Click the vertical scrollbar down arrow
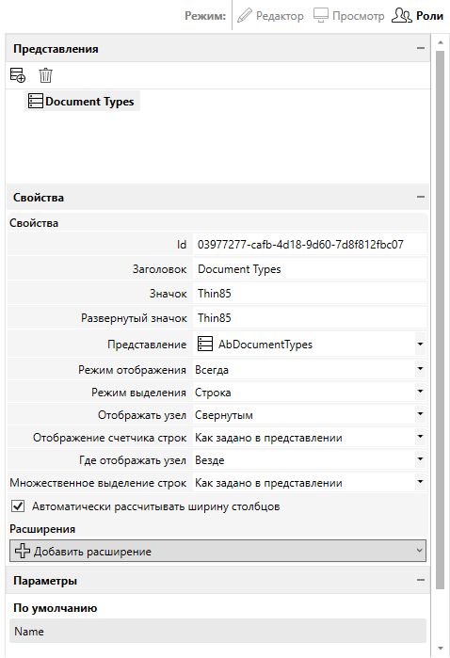The height and width of the screenshot is (658, 450). (440, 649)
